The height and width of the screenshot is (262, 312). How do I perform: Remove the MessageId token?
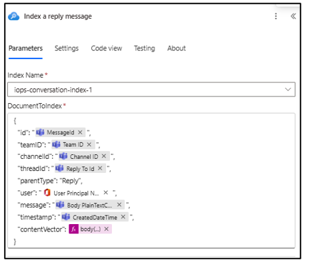(80, 132)
